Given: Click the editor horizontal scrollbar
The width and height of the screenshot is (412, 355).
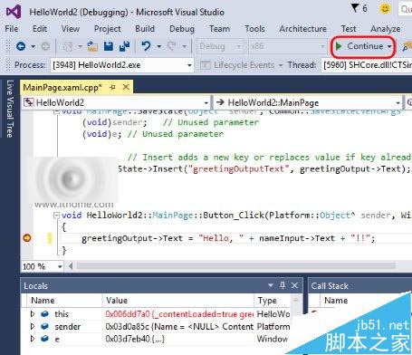Looking at the screenshot, I should coord(236,266).
